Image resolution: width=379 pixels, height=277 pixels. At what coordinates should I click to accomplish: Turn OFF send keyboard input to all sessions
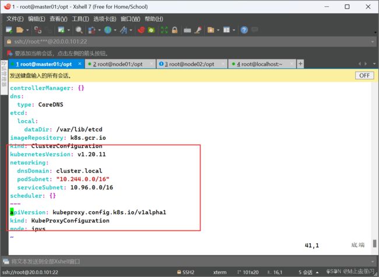(x=364, y=75)
